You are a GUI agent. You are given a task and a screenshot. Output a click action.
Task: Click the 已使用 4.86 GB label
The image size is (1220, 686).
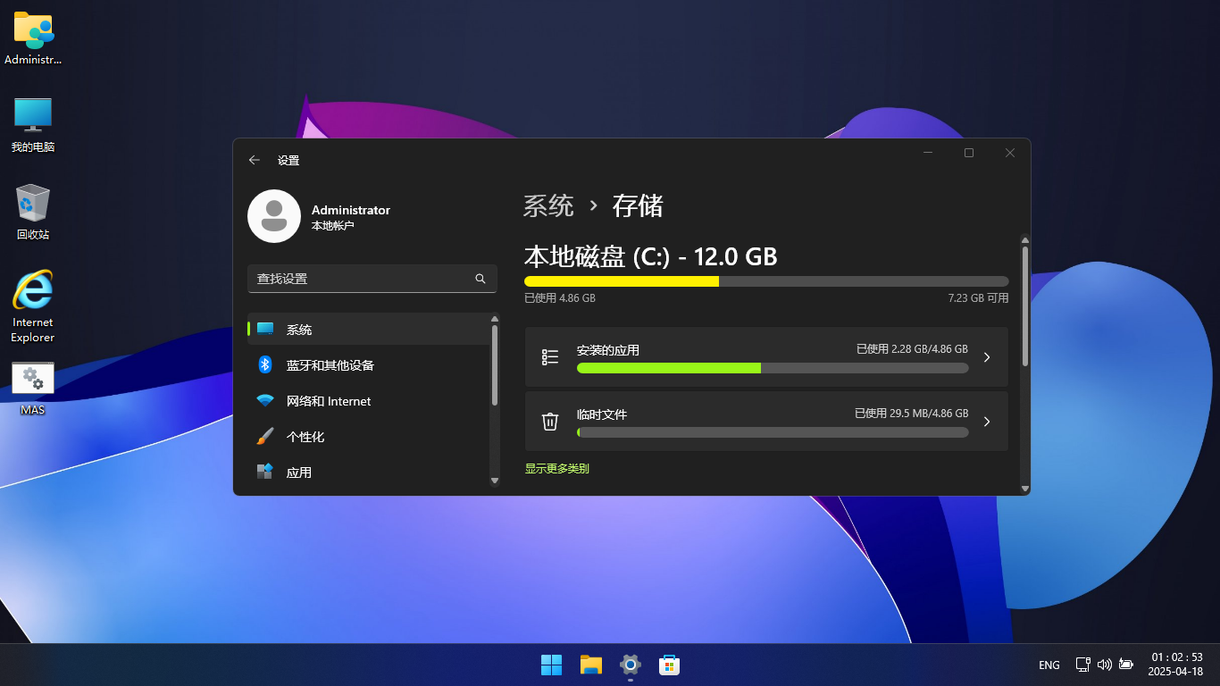coord(560,298)
